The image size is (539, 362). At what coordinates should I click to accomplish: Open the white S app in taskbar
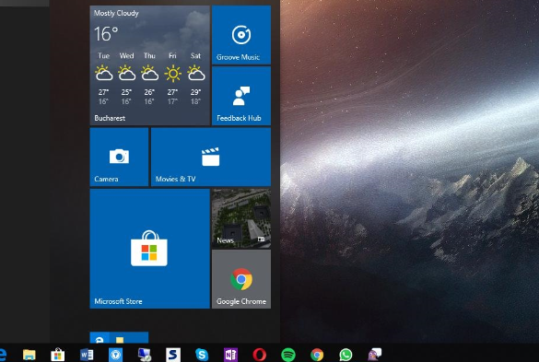pyautogui.click(x=173, y=355)
